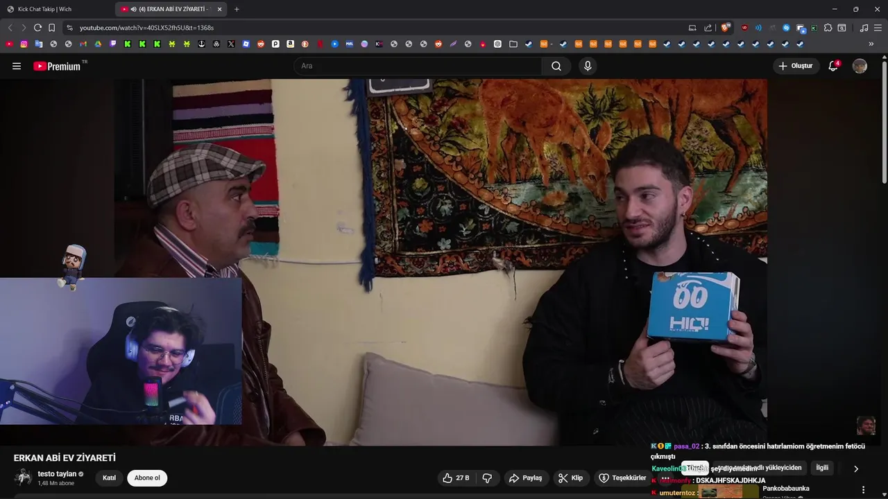
Task: Open the Google Translate bookmark
Action: click(39, 44)
